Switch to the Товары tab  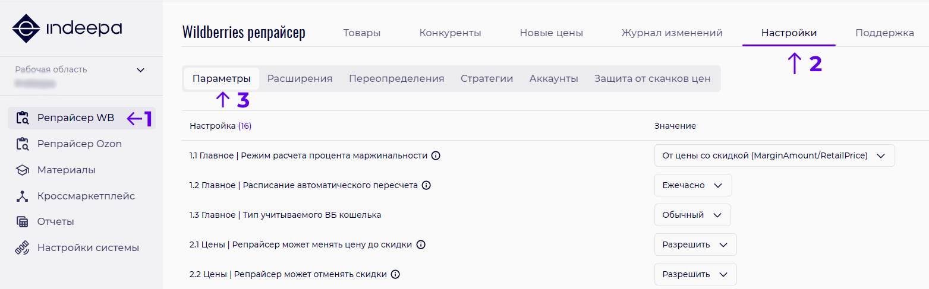click(x=361, y=33)
